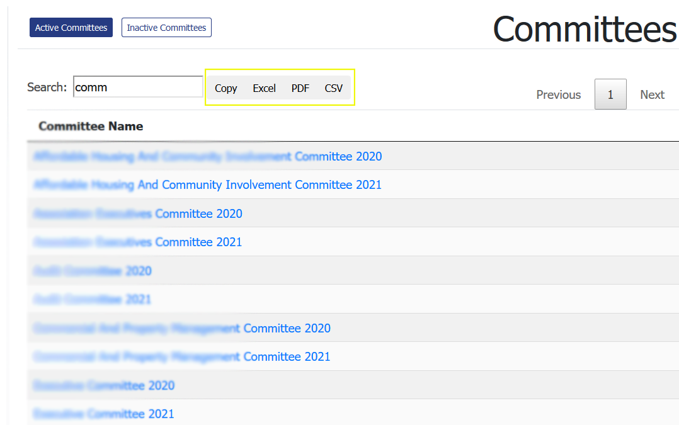The height and width of the screenshot is (425, 679).
Task: Show the Inactive Committees list
Action: pos(166,28)
